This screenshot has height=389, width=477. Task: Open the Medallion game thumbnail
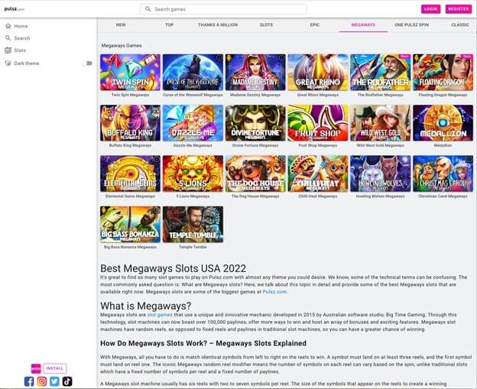coord(443,123)
